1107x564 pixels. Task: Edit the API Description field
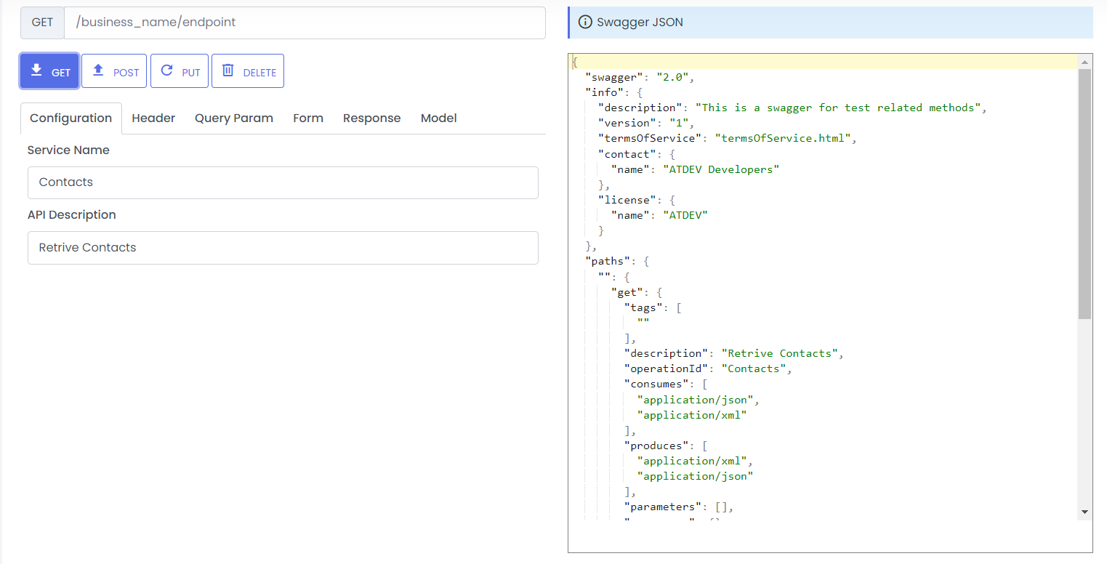(x=283, y=248)
